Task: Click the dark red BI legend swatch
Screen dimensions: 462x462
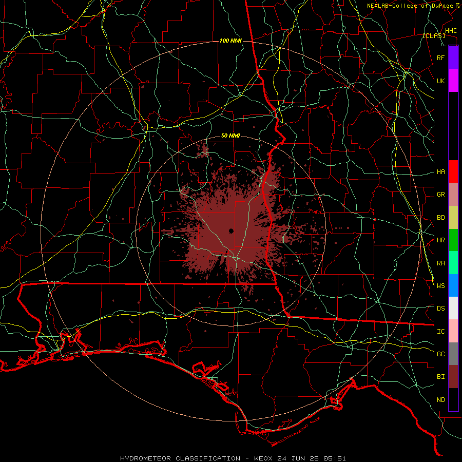Action: pos(453,377)
